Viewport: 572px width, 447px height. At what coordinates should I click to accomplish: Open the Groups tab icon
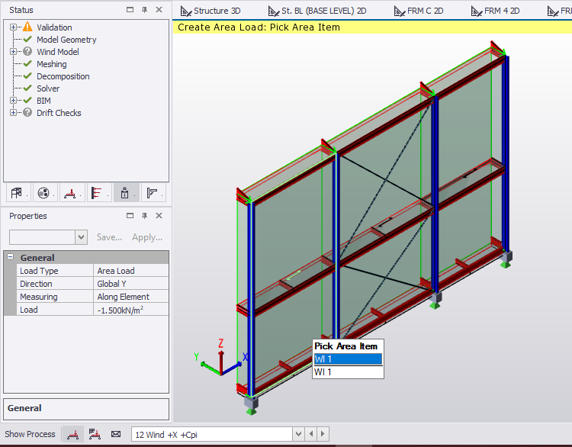coord(43,193)
